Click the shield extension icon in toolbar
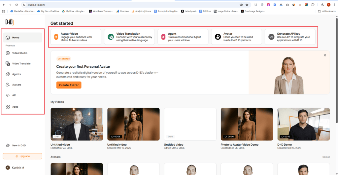Viewport: 338px width, 175px height. (262, 5)
